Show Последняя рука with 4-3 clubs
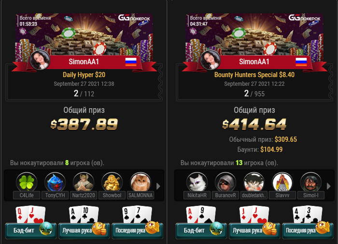Image resolution: width=338 pixels, height=244 pixels. [308, 230]
